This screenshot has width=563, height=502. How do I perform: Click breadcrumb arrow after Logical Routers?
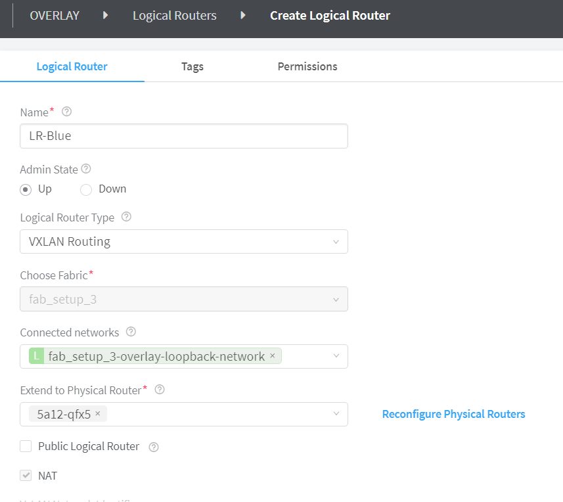coord(243,15)
